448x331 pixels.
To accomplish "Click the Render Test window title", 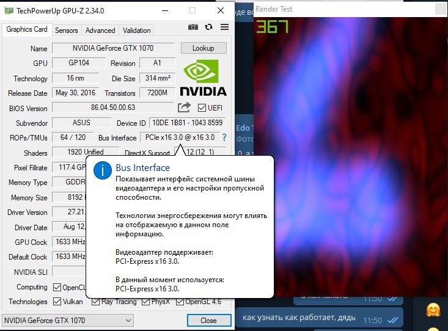I will pyautogui.click(x=274, y=9).
